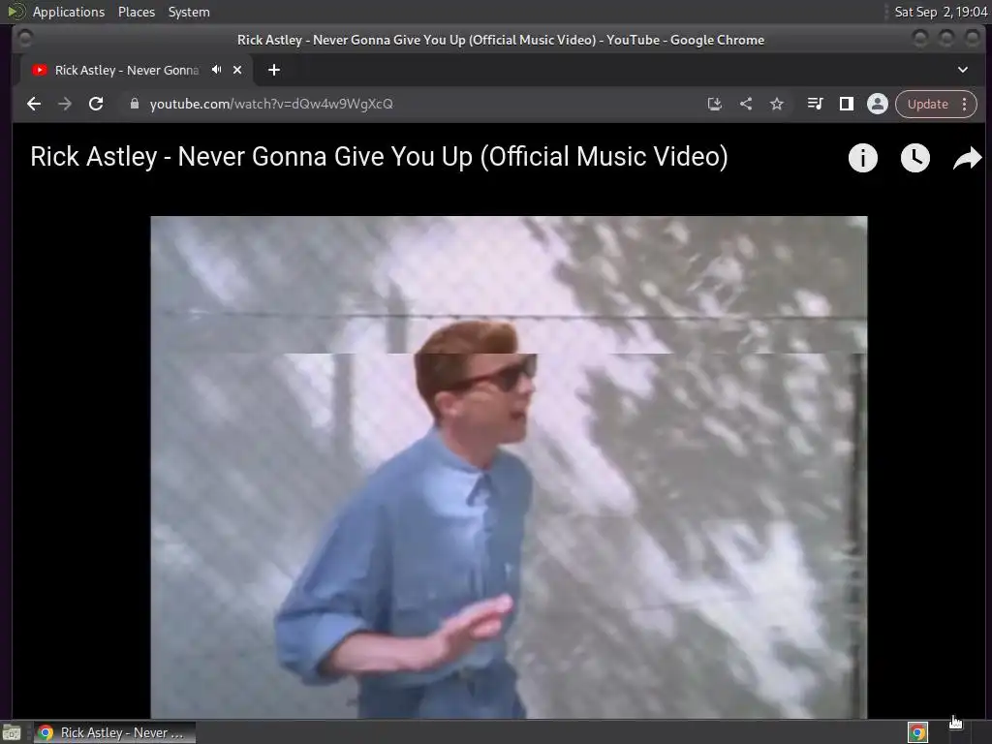Click the window menu button in title bar
Viewport: 992px width, 744px height.
coord(24,39)
